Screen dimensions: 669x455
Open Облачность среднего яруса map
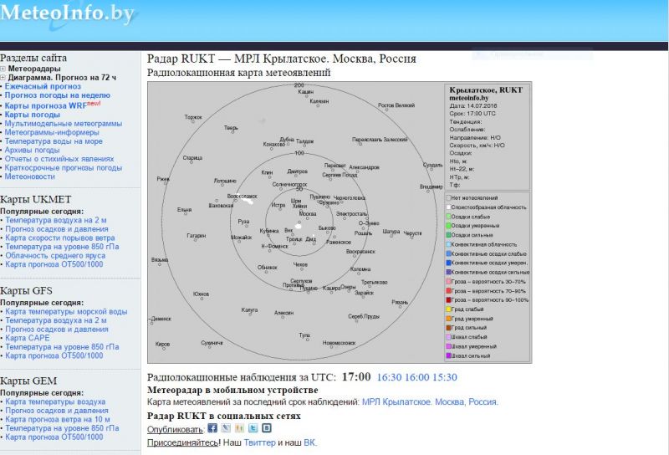55,256
